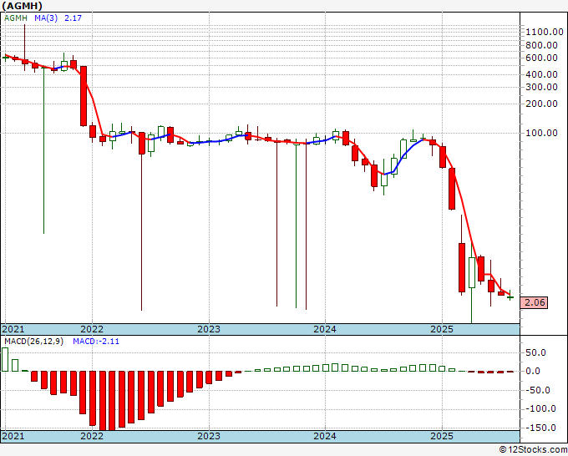Click the MA(3) legend label
This screenshot has height=456, width=568.
[x=46, y=18]
